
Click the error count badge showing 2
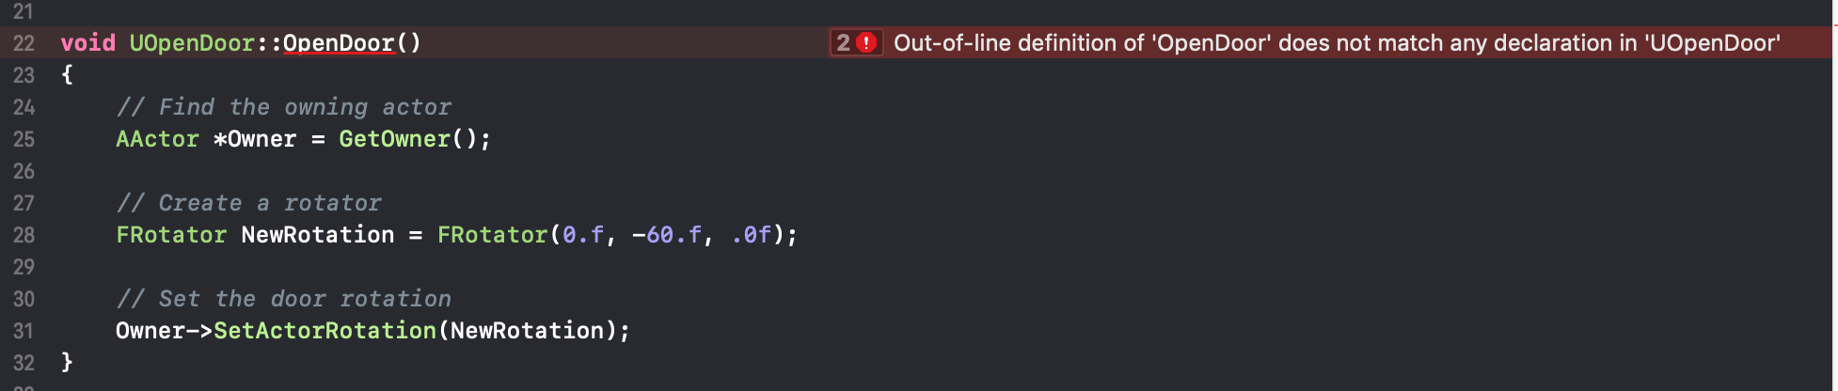(843, 43)
